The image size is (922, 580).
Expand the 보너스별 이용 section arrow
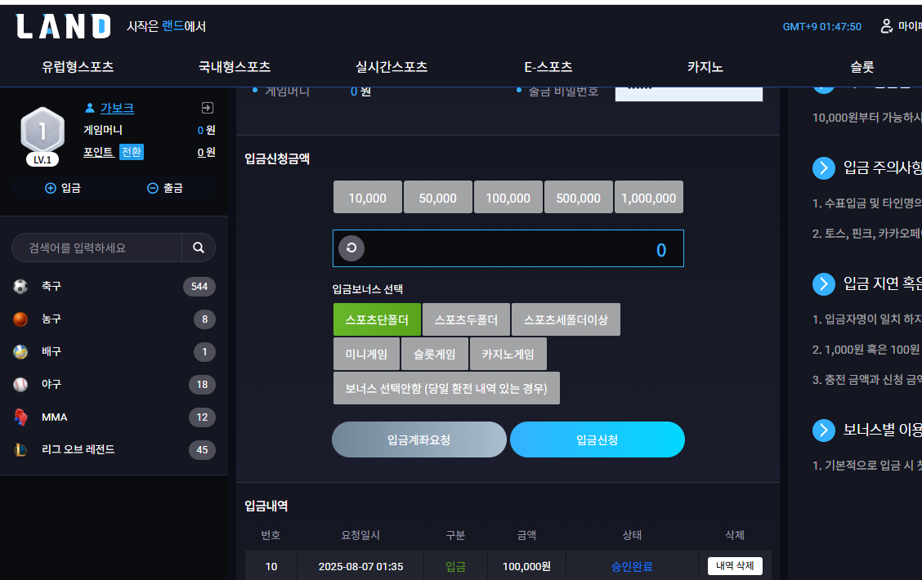pyautogui.click(x=824, y=431)
